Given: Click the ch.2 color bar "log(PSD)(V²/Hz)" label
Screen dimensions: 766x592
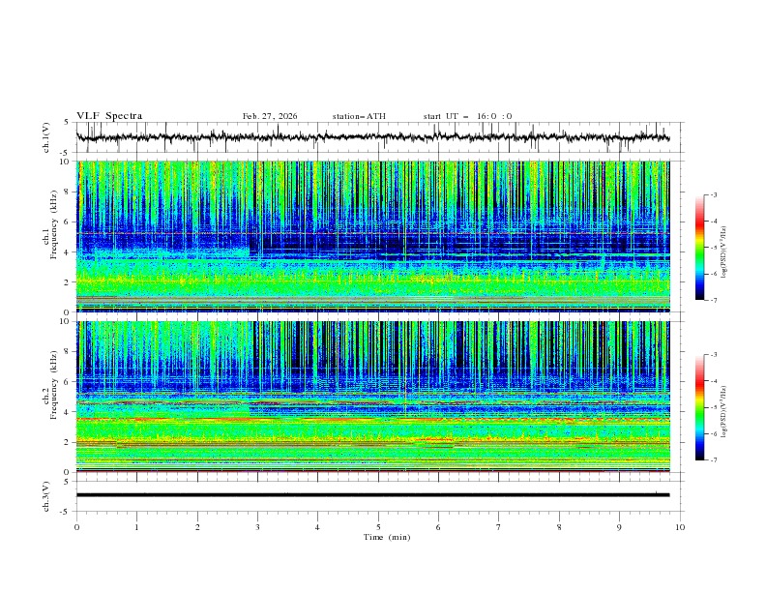Looking at the screenshot, I should coord(724,412).
